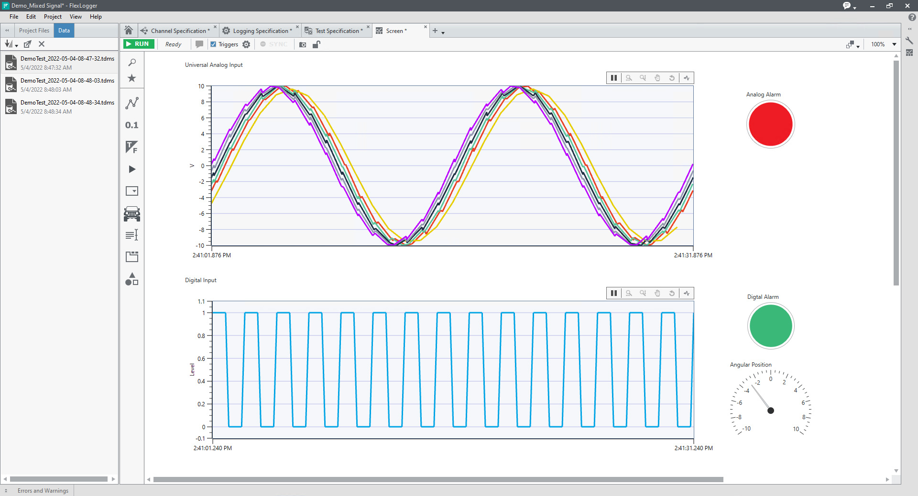Open the Project menu
This screenshot has width=918, height=496.
click(x=53, y=17)
